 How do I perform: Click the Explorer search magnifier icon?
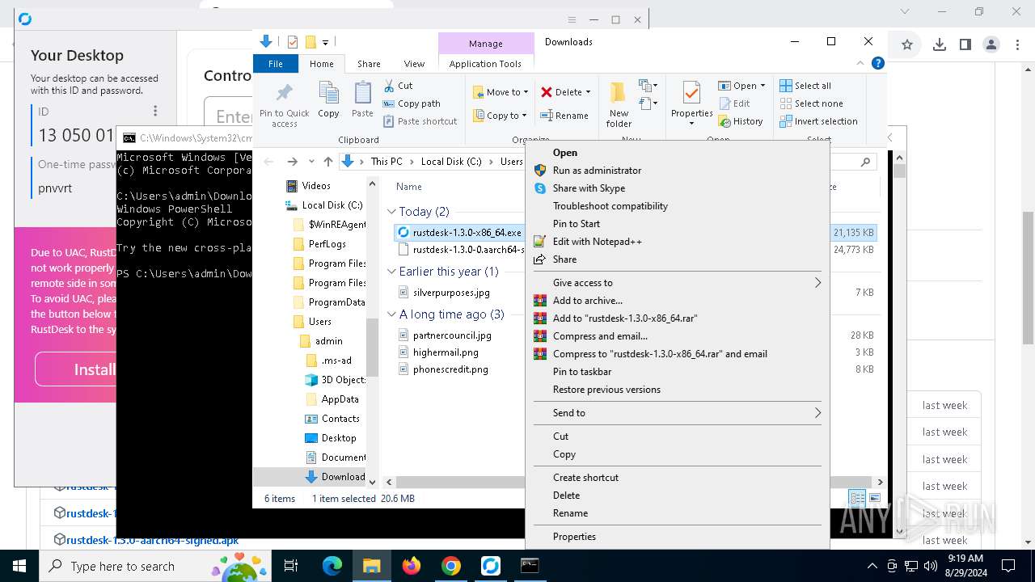[x=865, y=162]
